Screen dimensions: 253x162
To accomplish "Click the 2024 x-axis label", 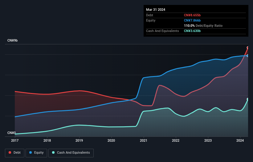I will click(240, 140).
